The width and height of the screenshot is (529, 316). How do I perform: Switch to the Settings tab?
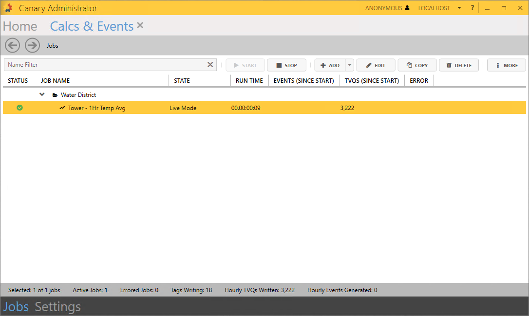tap(57, 307)
